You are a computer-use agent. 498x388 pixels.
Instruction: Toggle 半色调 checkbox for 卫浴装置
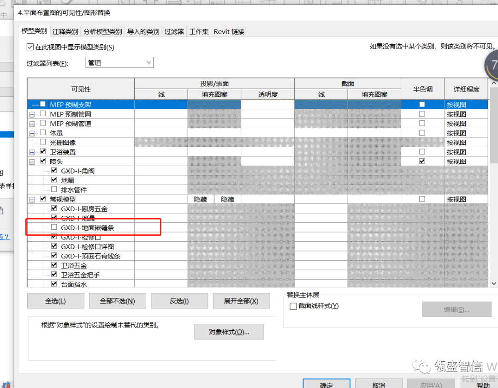[422, 152]
